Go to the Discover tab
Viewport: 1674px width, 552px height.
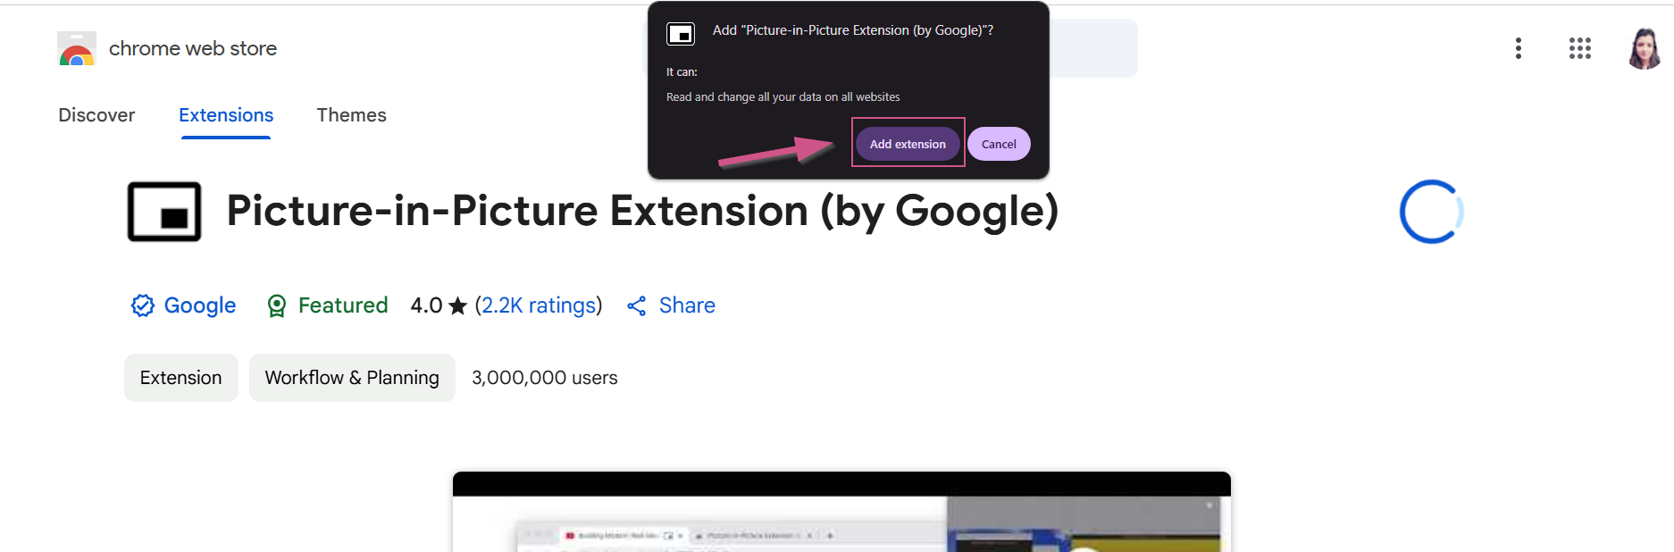96,115
